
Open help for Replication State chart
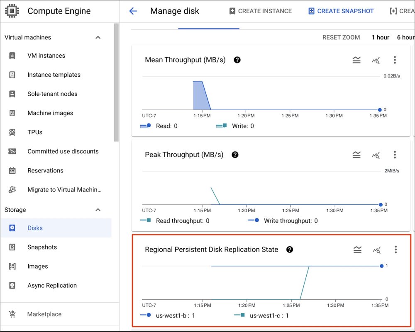pos(290,250)
